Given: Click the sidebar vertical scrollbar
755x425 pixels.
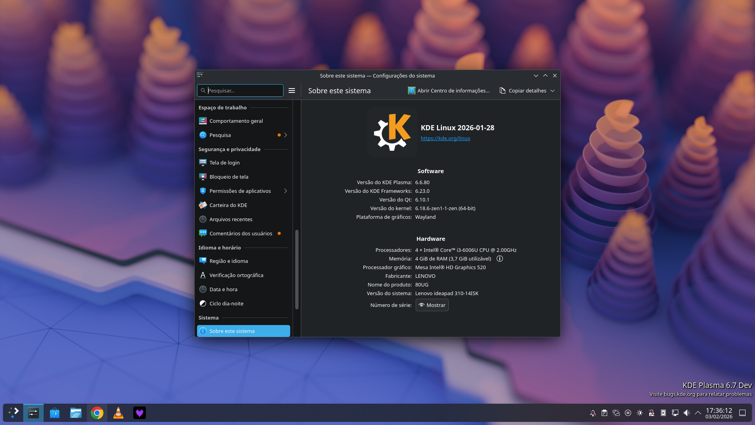Looking at the screenshot, I should (296, 270).
